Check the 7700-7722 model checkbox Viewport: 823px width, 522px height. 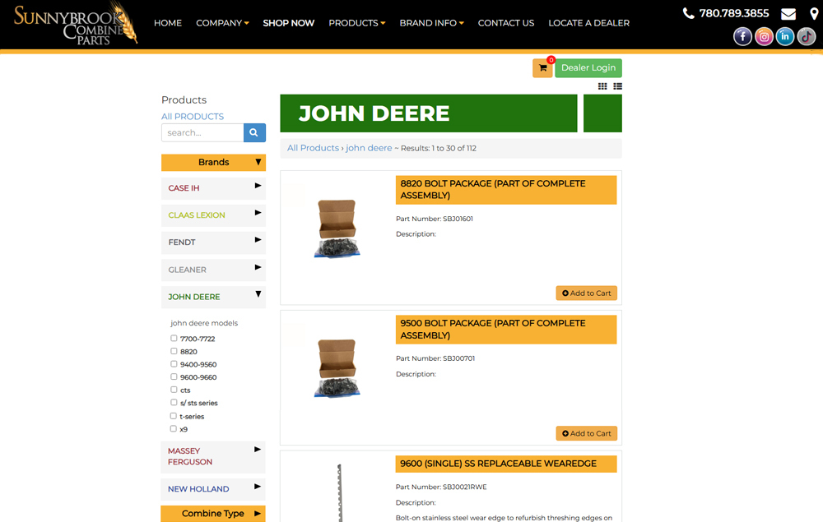tap(174, 338)
